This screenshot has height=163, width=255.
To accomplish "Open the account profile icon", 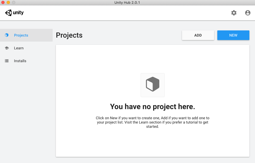I will (248, 13).
